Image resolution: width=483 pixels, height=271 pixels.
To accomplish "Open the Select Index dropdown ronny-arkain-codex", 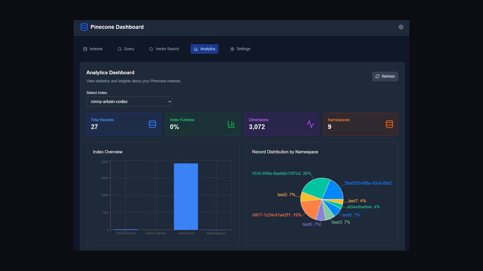I will coord(129,102).
